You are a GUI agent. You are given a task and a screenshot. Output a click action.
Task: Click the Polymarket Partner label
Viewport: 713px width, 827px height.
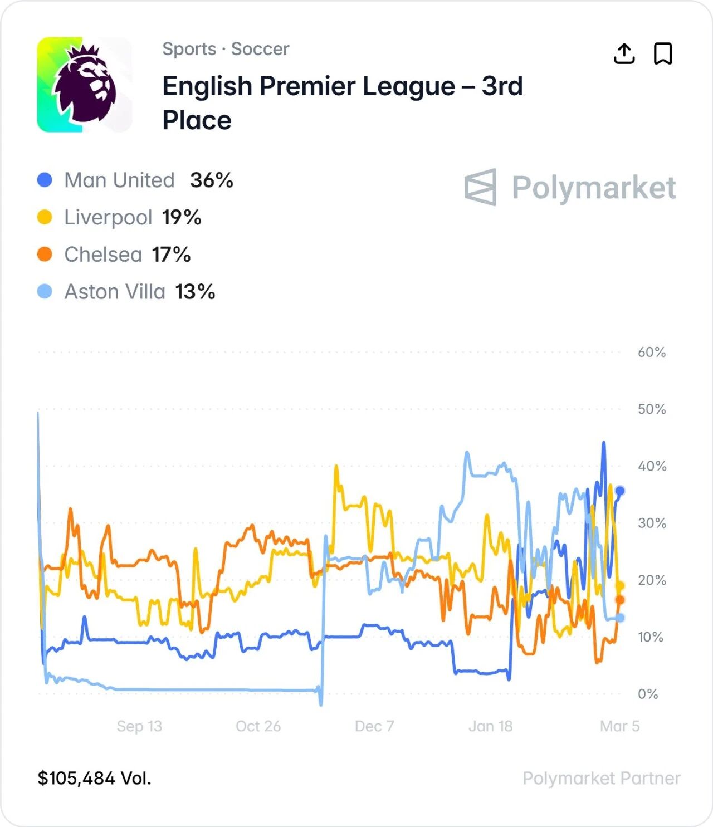tap(601, 778)
